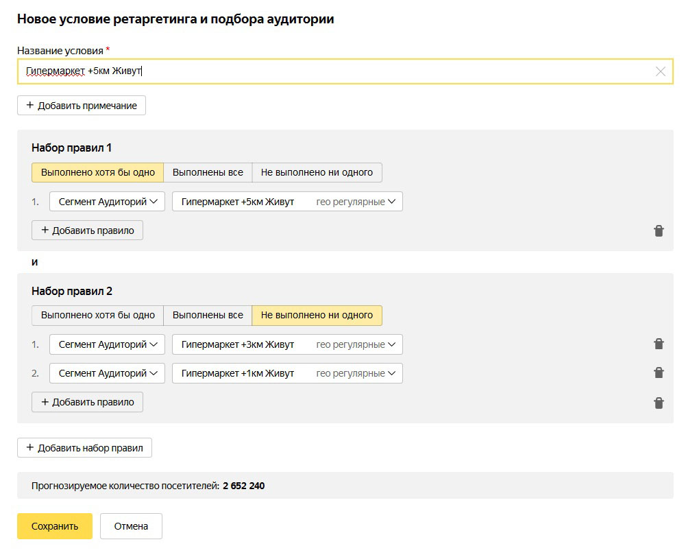Select "Выполнены все" in rule set 1

click(x=208, y=172)
